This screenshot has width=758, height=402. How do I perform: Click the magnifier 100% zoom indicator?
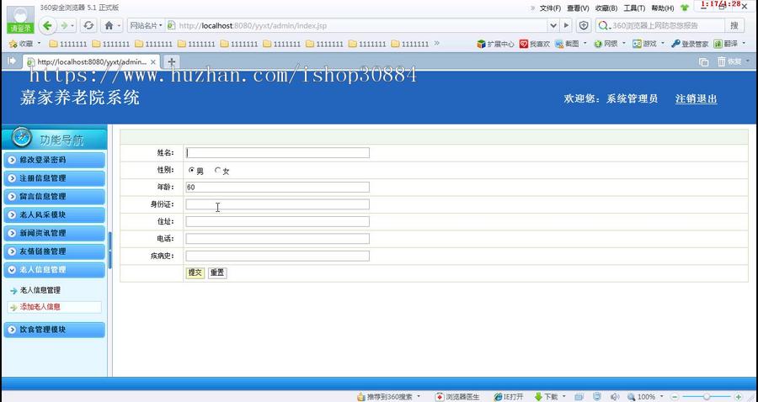[642, 397]
